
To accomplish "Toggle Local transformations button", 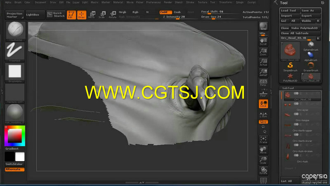I will point(263,104).
